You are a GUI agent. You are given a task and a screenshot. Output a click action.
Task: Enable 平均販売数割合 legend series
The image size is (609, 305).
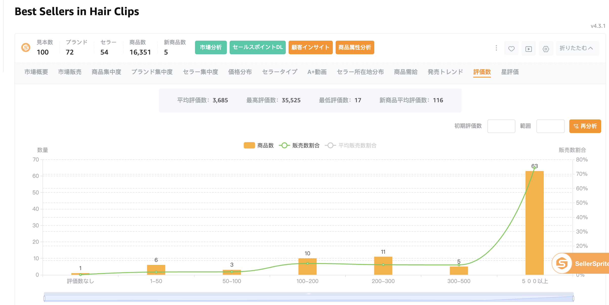pyautogui.click(x=351, y=145)
